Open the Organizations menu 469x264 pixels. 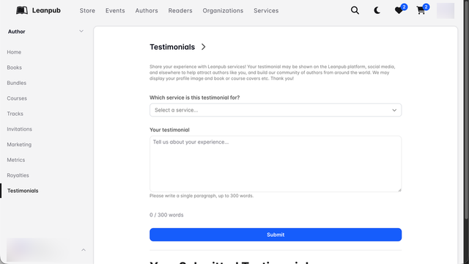click(223, 10)
